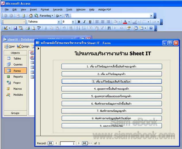Screen dimensions: 182x149
Task: Open the font size 8 dropdown
Action: coord(73,22)
